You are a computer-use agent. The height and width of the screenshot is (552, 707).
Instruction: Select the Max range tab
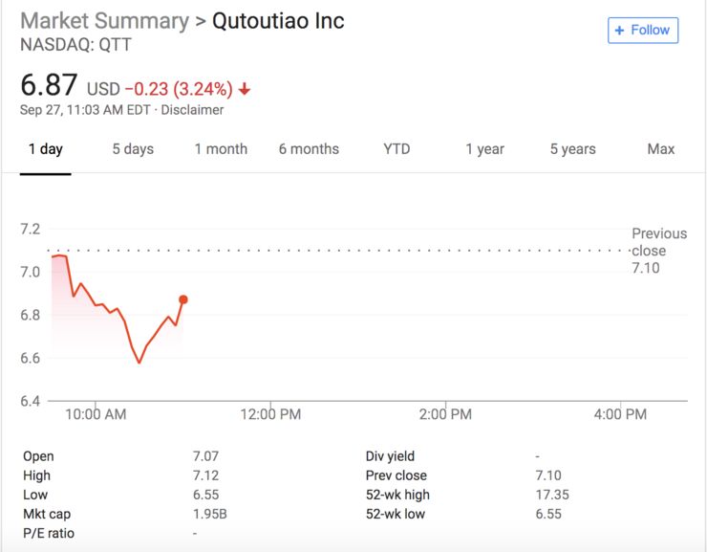pyautogui.click(x=660, y=149)
